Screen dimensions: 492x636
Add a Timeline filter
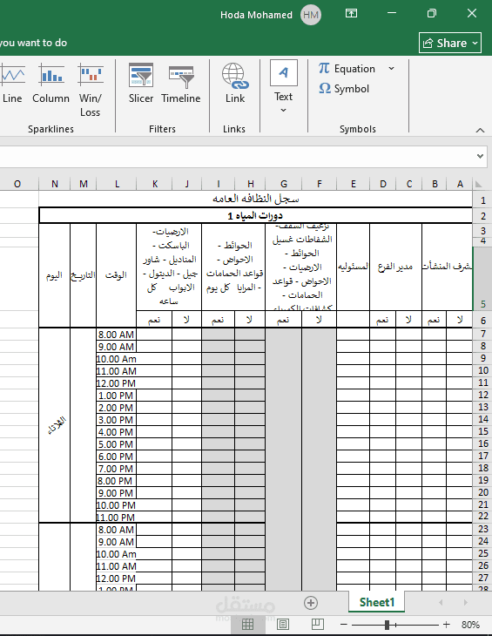pos(181,84)
